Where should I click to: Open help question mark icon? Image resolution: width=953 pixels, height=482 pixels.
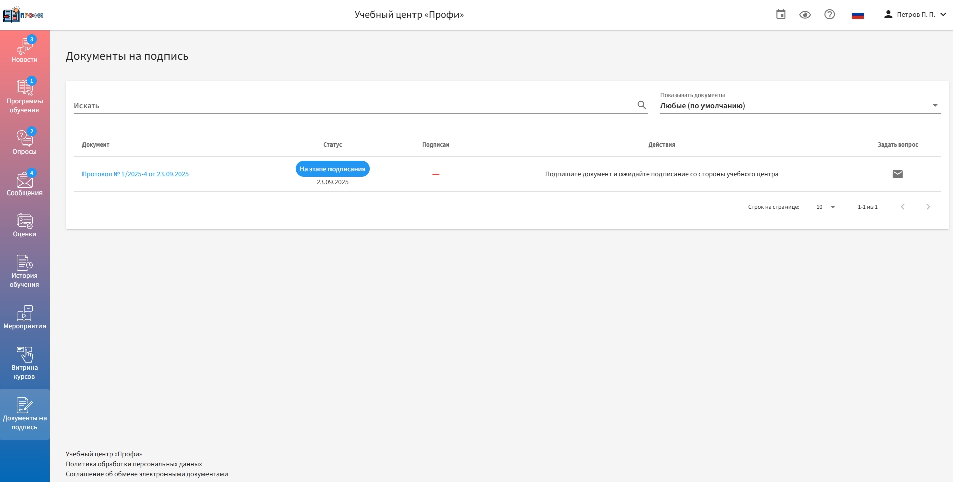coord(830,15)
